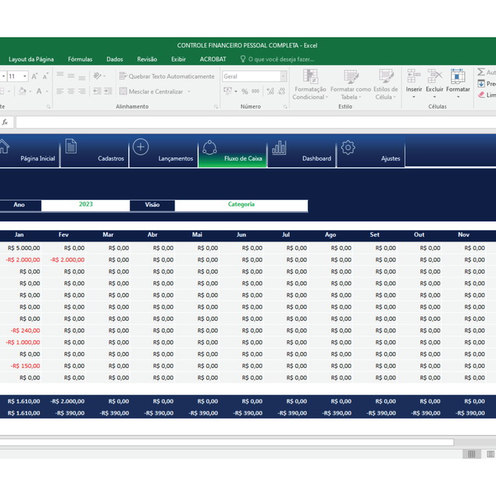Screen dimensions: 496x496
Task: Click the middle vertical align icon
Action: [x=71, y=75]
